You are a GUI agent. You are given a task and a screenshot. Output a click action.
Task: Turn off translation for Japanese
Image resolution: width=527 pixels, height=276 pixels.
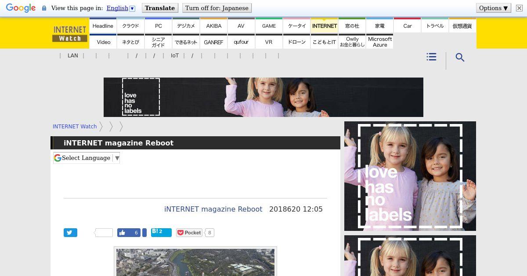tap(217, 8)
